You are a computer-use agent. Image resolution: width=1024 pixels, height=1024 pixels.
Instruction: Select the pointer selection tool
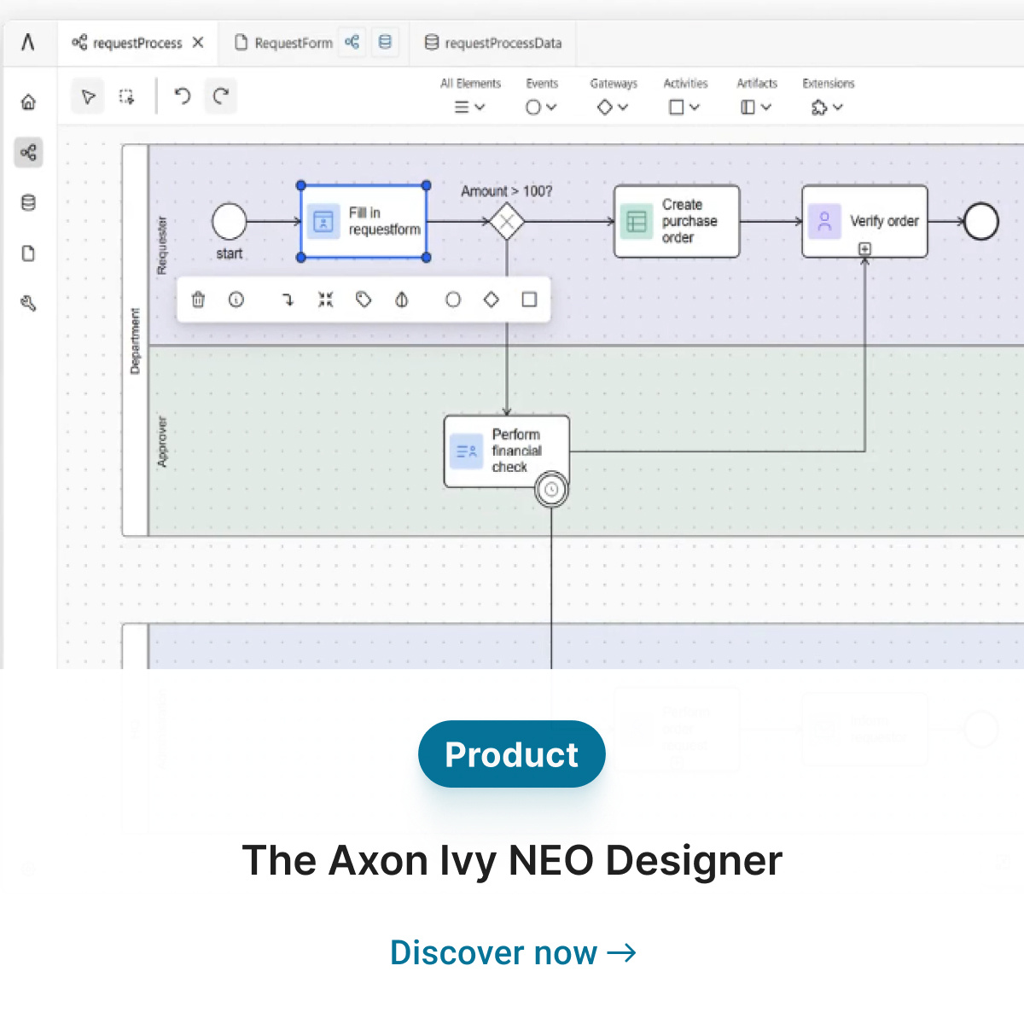88,96
